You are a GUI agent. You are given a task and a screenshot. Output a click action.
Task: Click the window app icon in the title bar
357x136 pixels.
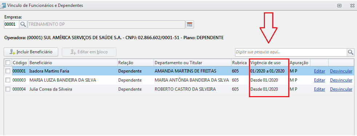3,5
